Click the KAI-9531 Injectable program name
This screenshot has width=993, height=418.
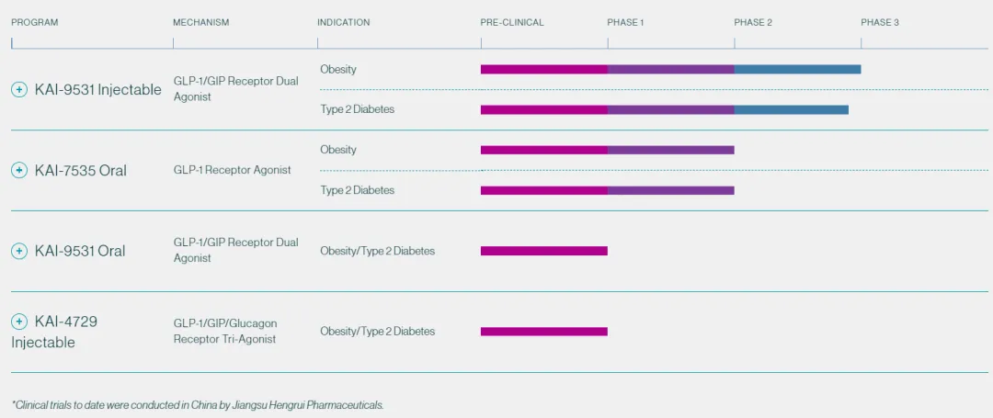coord(98,89)
